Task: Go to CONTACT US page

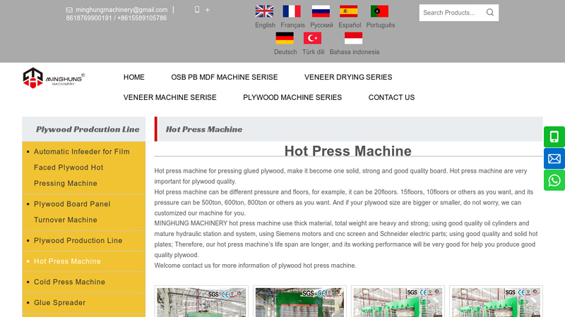Action: click(391, 97)
